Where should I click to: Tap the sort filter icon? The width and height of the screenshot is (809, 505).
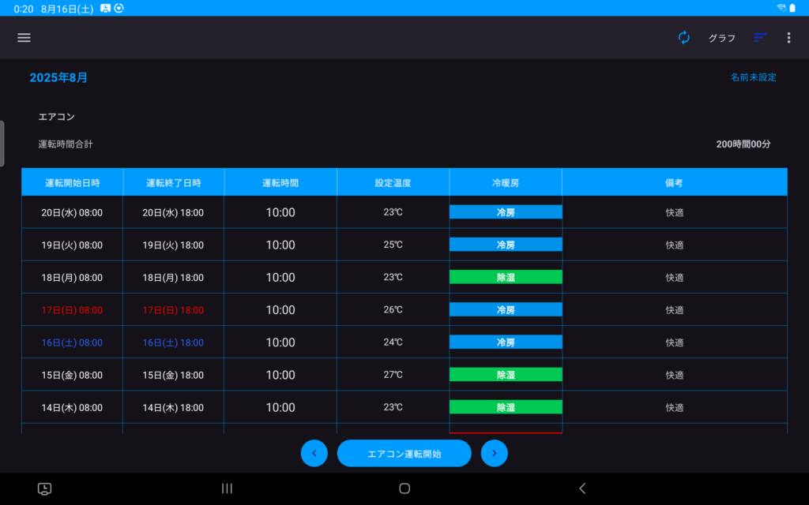tap(759, 38)
